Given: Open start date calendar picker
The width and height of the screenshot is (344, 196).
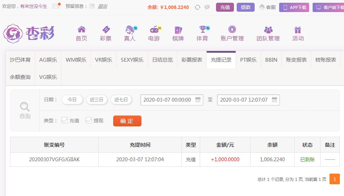Looking at the screenshot, I should pyautogui.click(x=198, y=100).
